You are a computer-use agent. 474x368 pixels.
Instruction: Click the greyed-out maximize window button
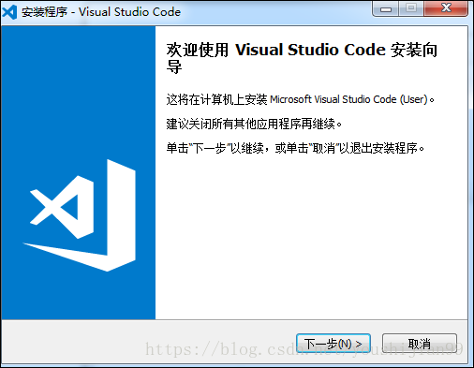coord(411,8)
